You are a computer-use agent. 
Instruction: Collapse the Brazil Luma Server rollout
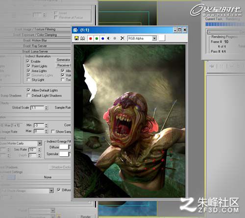click(x=35, y=51)
